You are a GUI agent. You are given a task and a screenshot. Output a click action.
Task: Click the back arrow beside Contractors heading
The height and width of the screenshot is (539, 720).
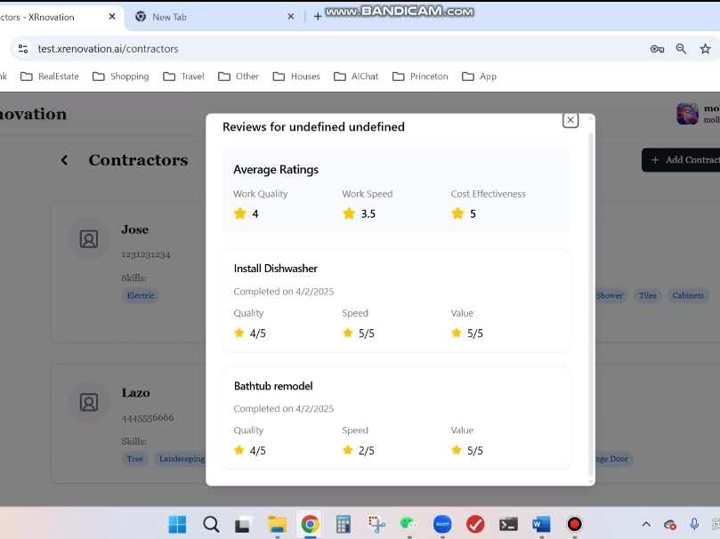[64, 160]
